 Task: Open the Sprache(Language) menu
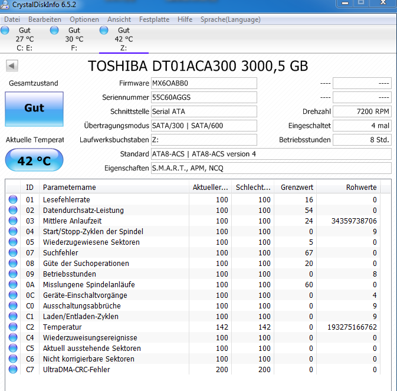pos(231,19)
